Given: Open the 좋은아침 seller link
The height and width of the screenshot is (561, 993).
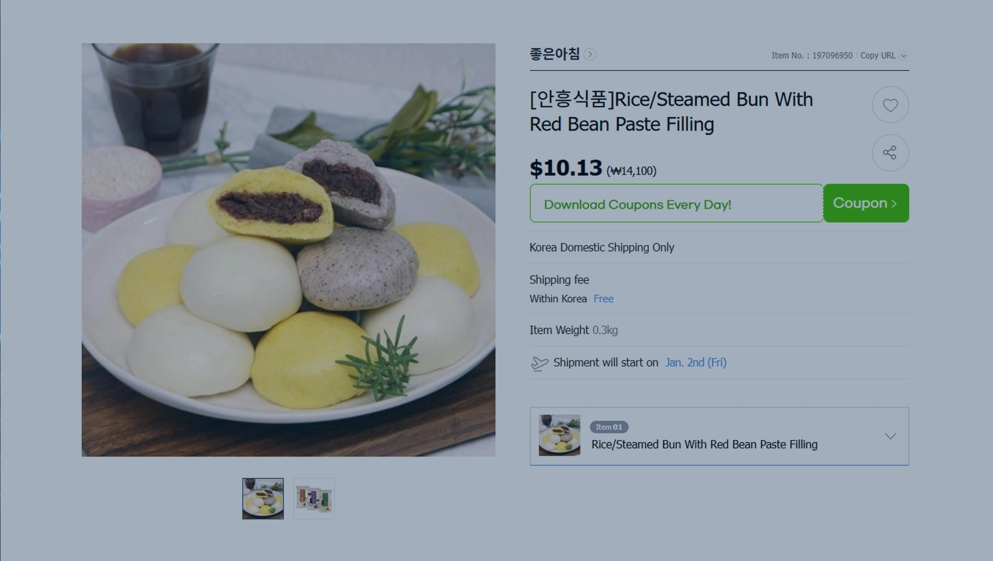Looking at the screenshot, I should pyautogui.click(x=554, y=54).
